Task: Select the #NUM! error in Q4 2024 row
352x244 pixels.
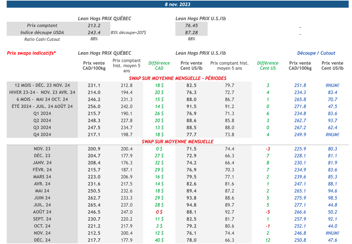Action: coord(332,135)
